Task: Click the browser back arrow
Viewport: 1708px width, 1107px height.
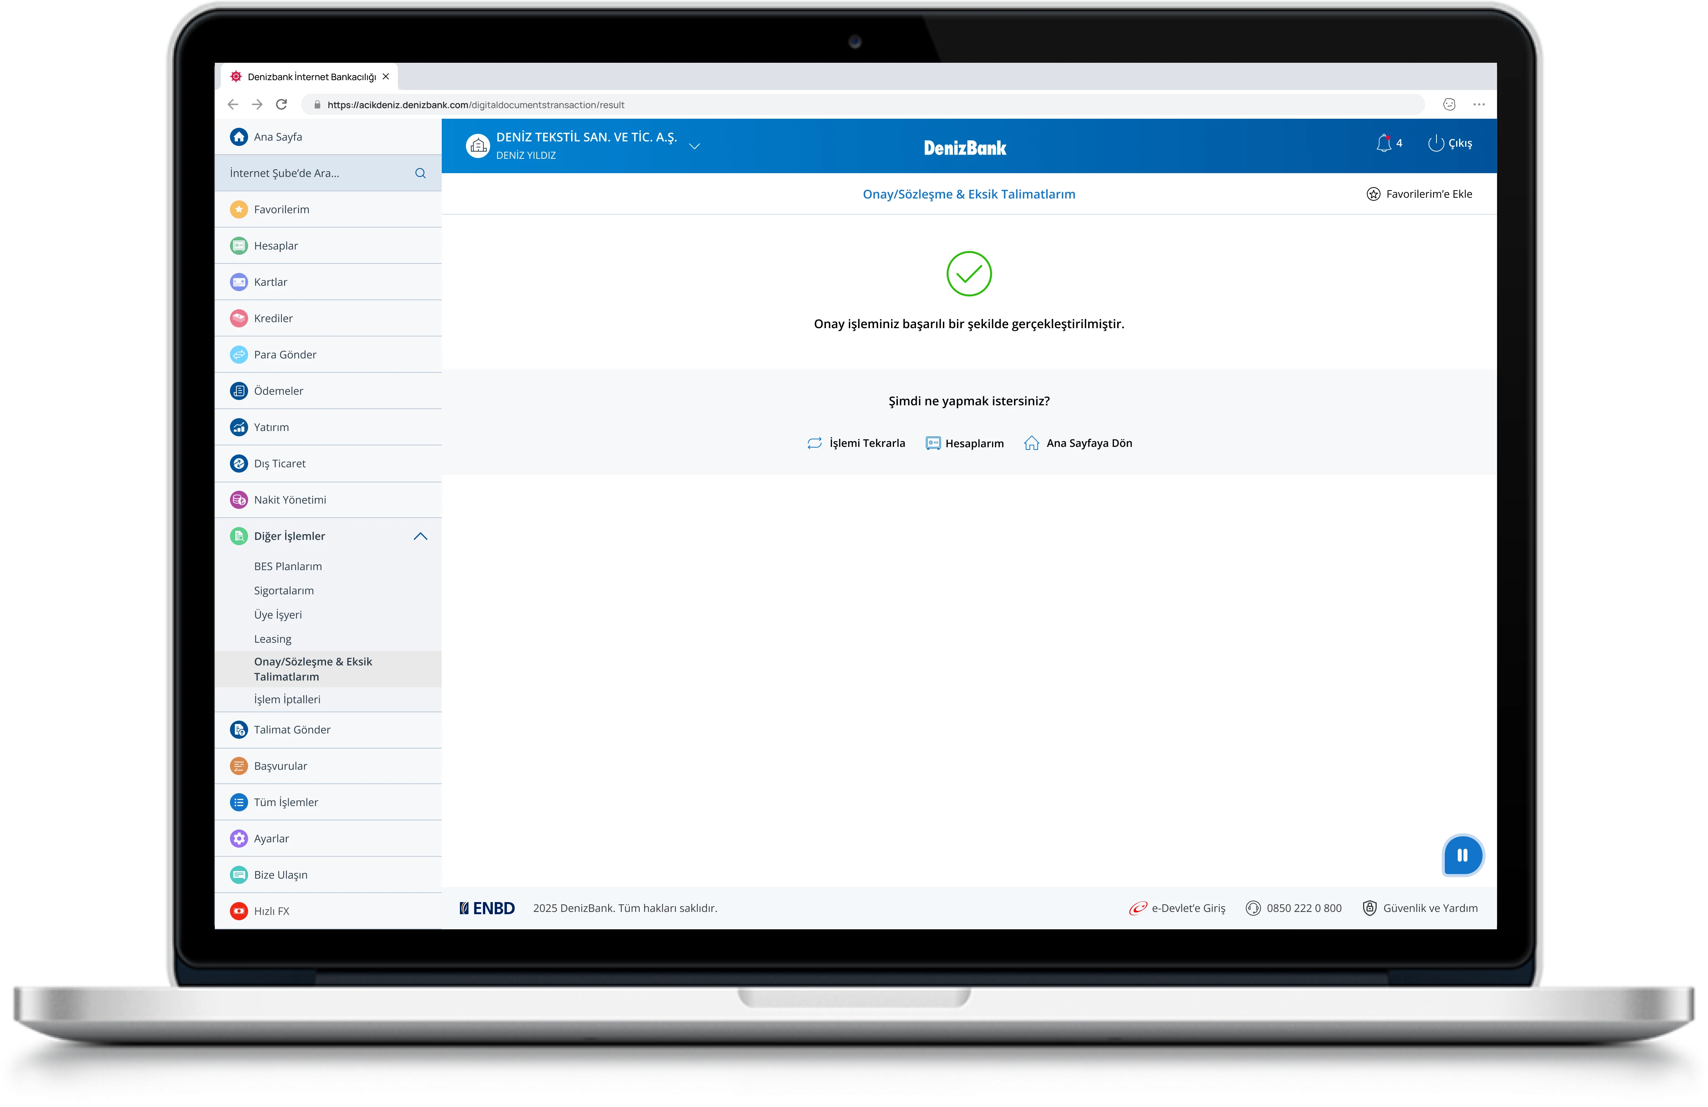Action: 233,105
